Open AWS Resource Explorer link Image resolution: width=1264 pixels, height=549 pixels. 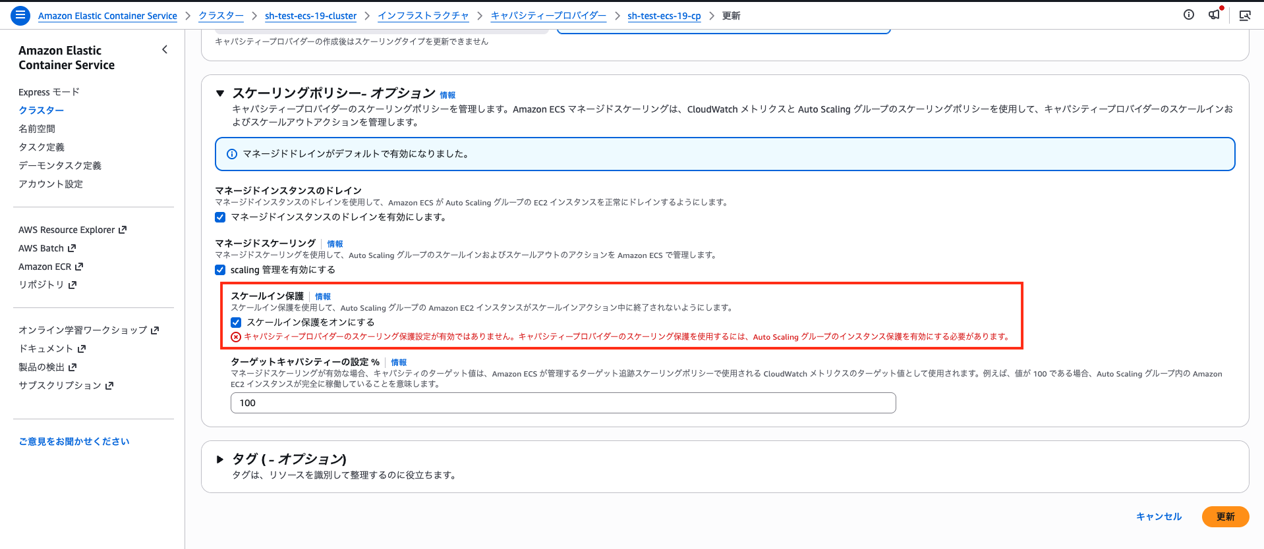(67, 230)
